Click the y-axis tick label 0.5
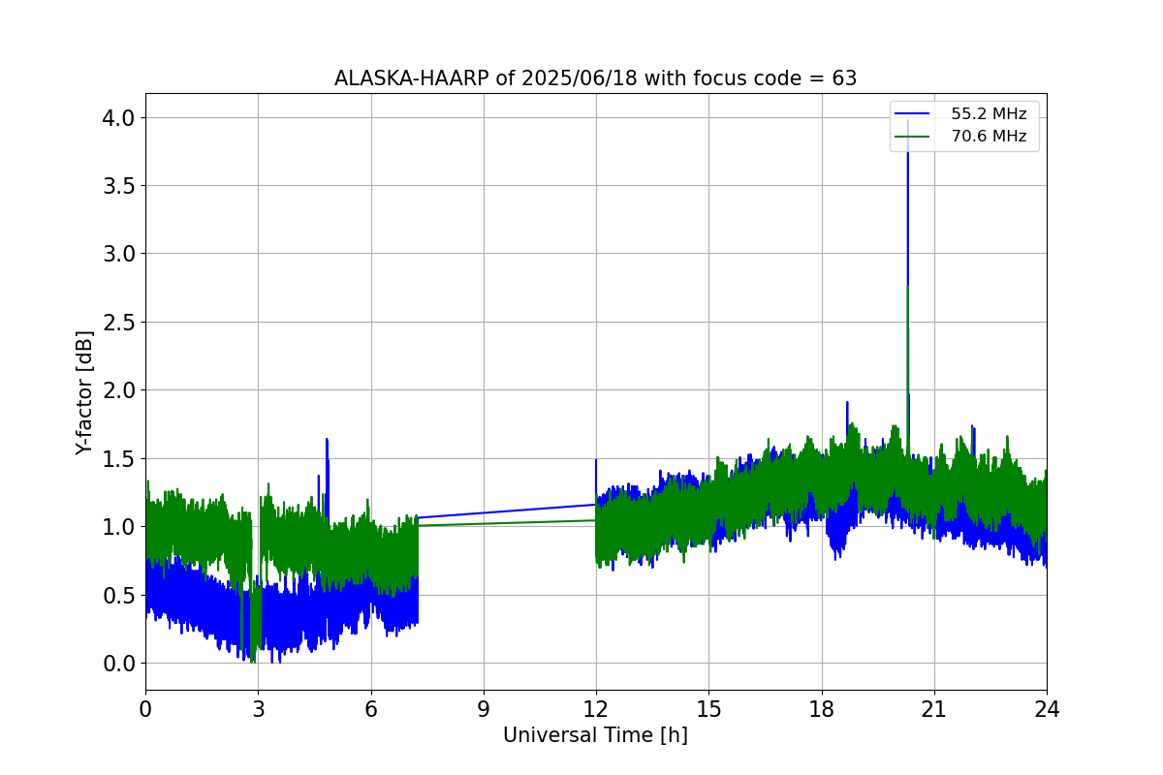 (119, 595)
